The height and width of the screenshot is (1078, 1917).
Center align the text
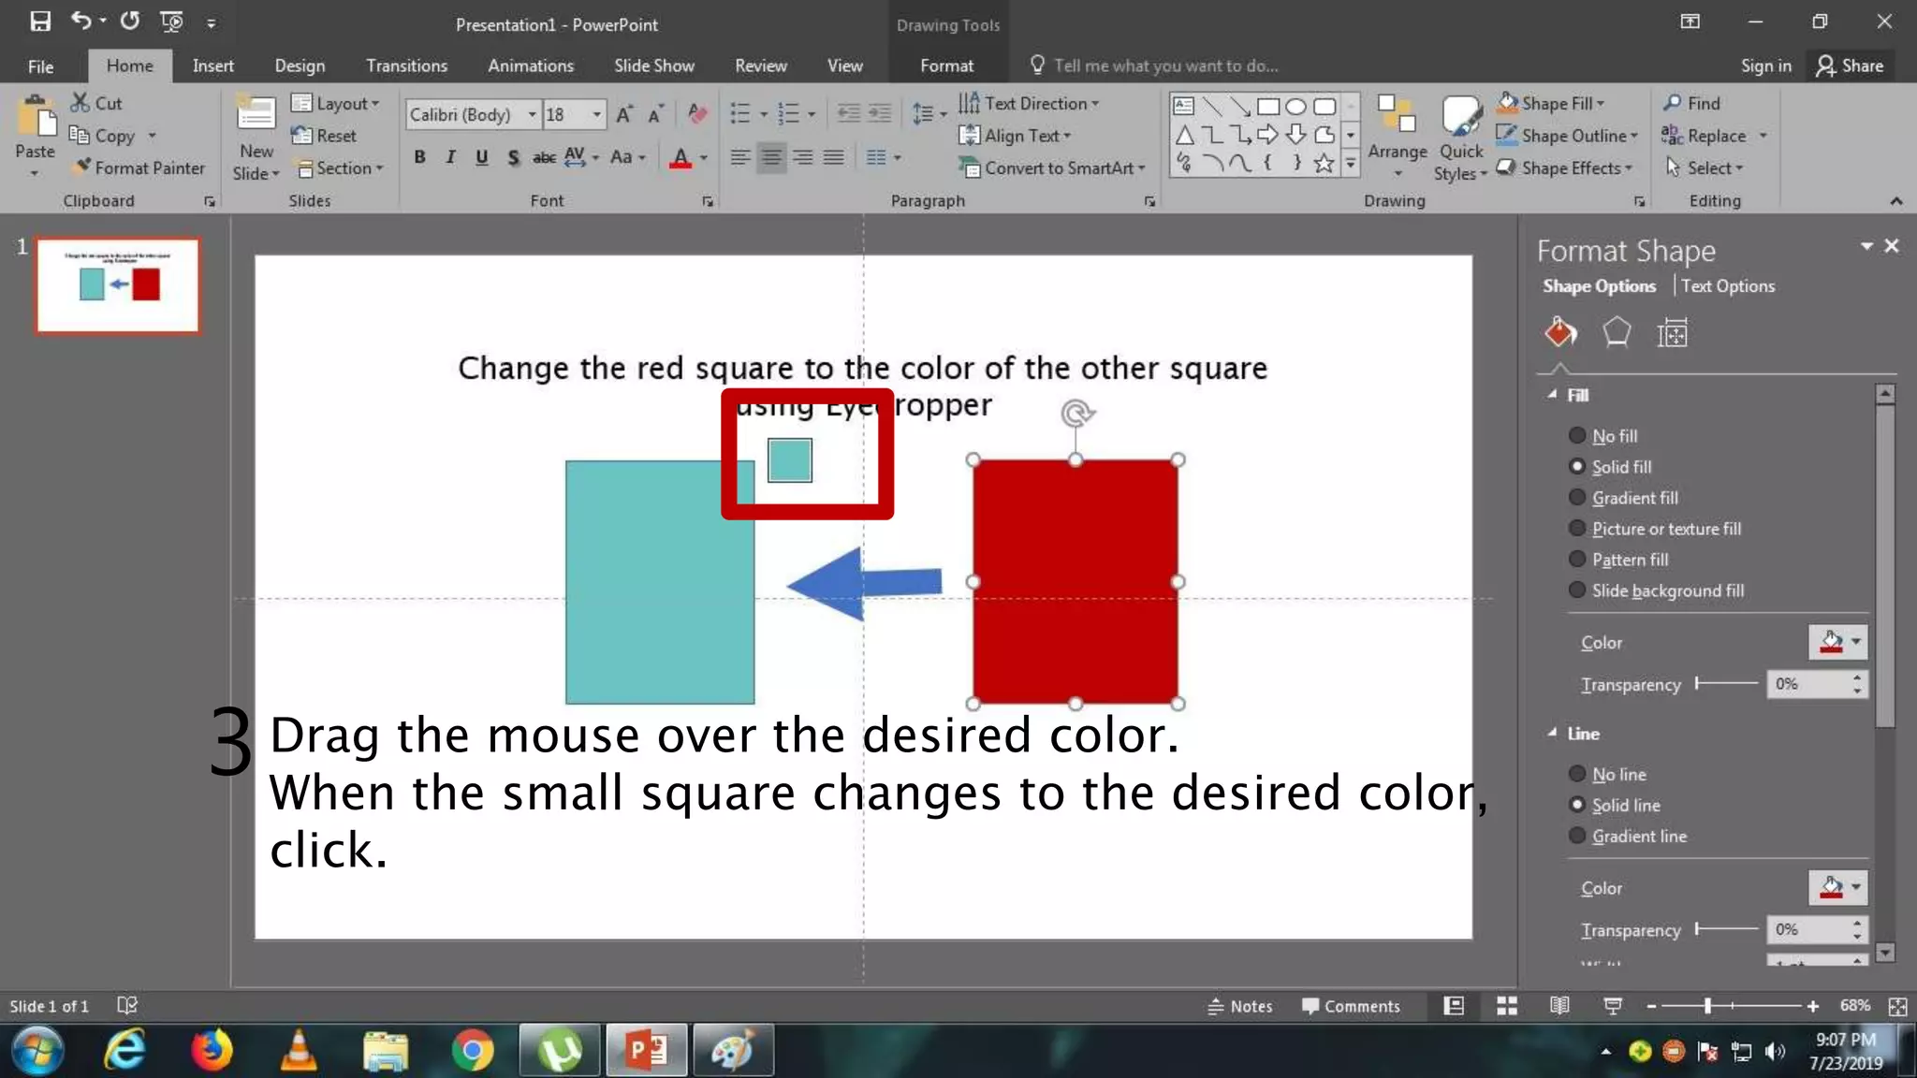coord(771,157)
